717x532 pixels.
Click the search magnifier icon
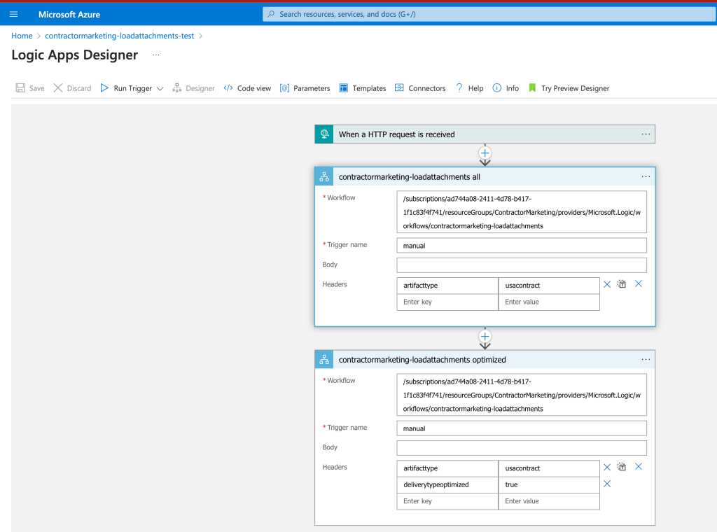(271, 14)
